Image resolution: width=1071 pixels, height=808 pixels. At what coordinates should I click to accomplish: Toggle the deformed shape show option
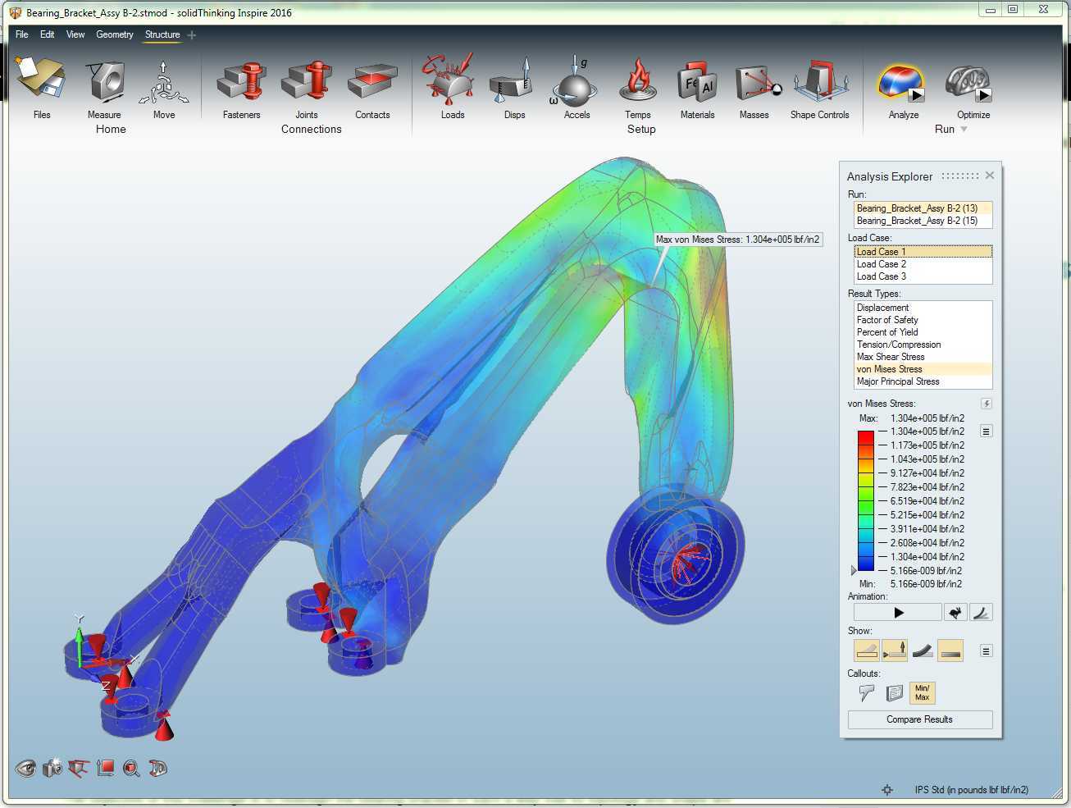click(x=923, y=651)
